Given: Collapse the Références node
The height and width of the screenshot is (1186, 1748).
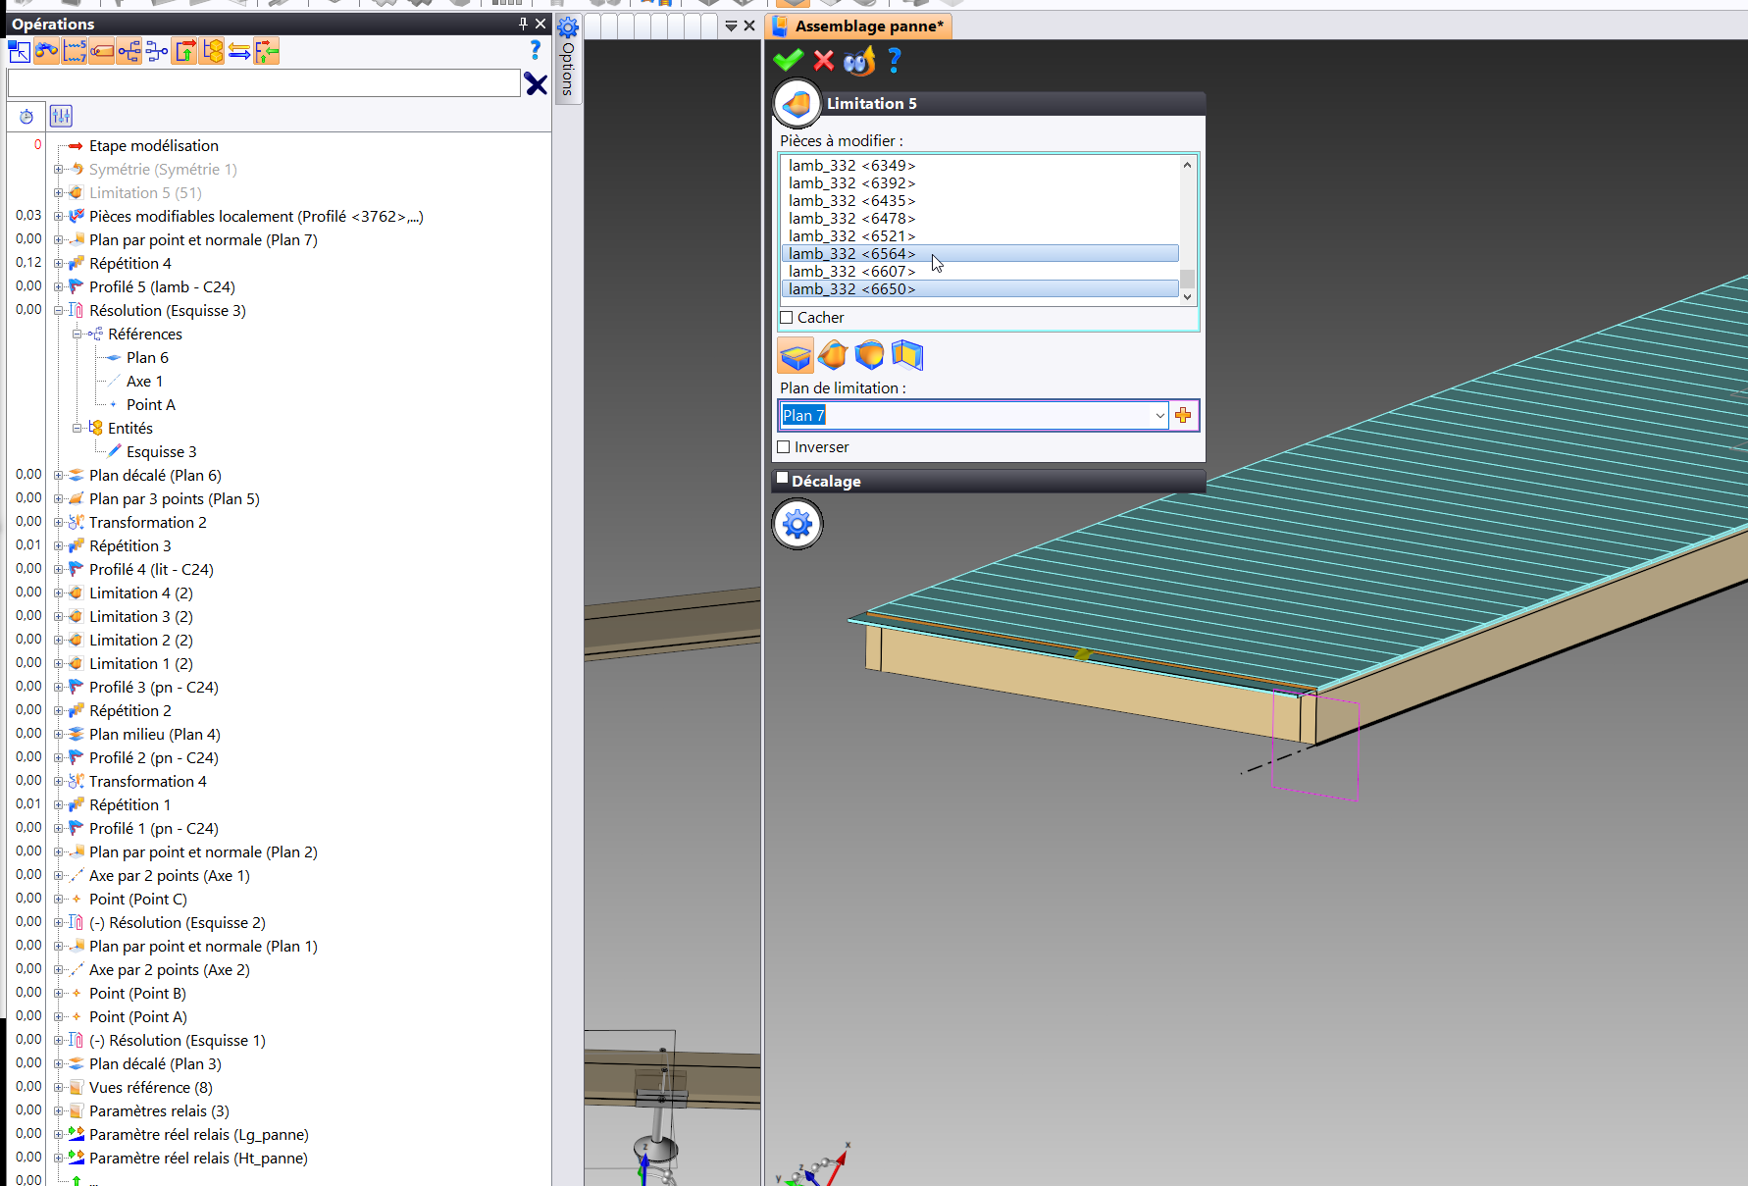Looking at the screenshot, I should point(77,335).
